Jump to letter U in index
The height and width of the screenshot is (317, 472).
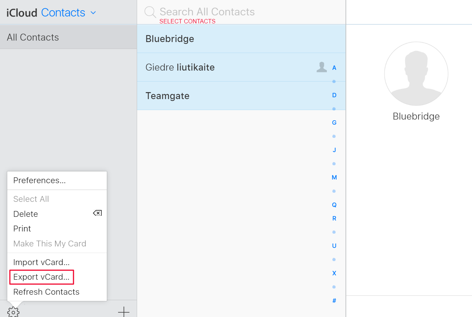click(334, 246)
